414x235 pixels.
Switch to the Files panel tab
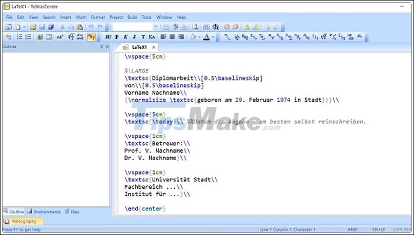click(x=72, y=212)
